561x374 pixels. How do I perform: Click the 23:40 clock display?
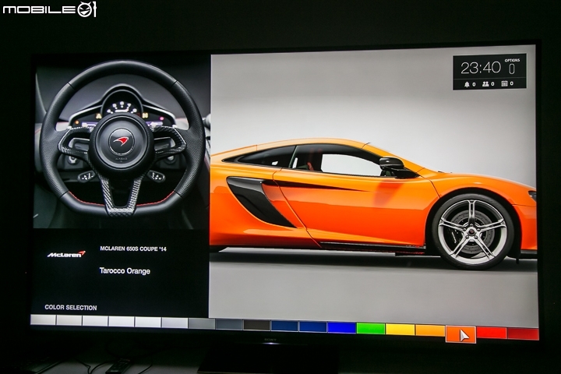481,68
